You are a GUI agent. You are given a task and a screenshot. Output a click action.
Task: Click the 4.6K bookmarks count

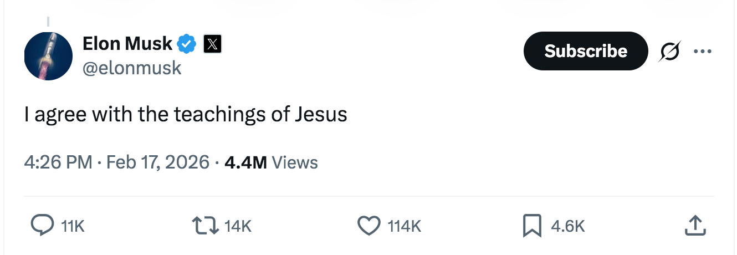pos(568,226)
